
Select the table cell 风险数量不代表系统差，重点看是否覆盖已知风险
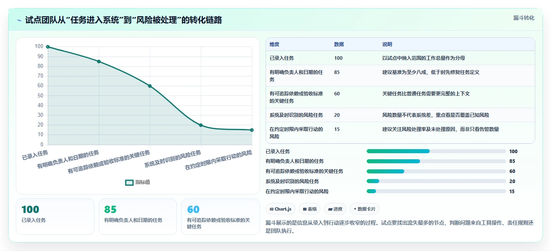point(436,115)
